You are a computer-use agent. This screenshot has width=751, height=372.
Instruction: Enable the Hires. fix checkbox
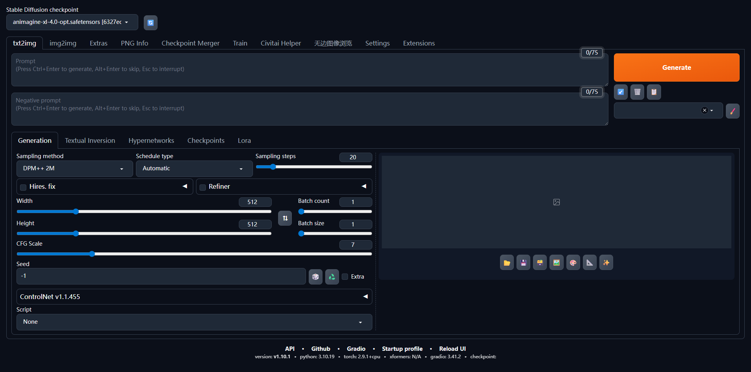coord(24,187)
